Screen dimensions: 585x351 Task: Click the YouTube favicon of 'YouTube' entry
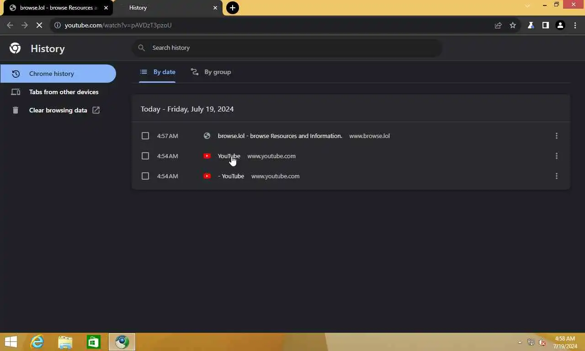(207, 156)
